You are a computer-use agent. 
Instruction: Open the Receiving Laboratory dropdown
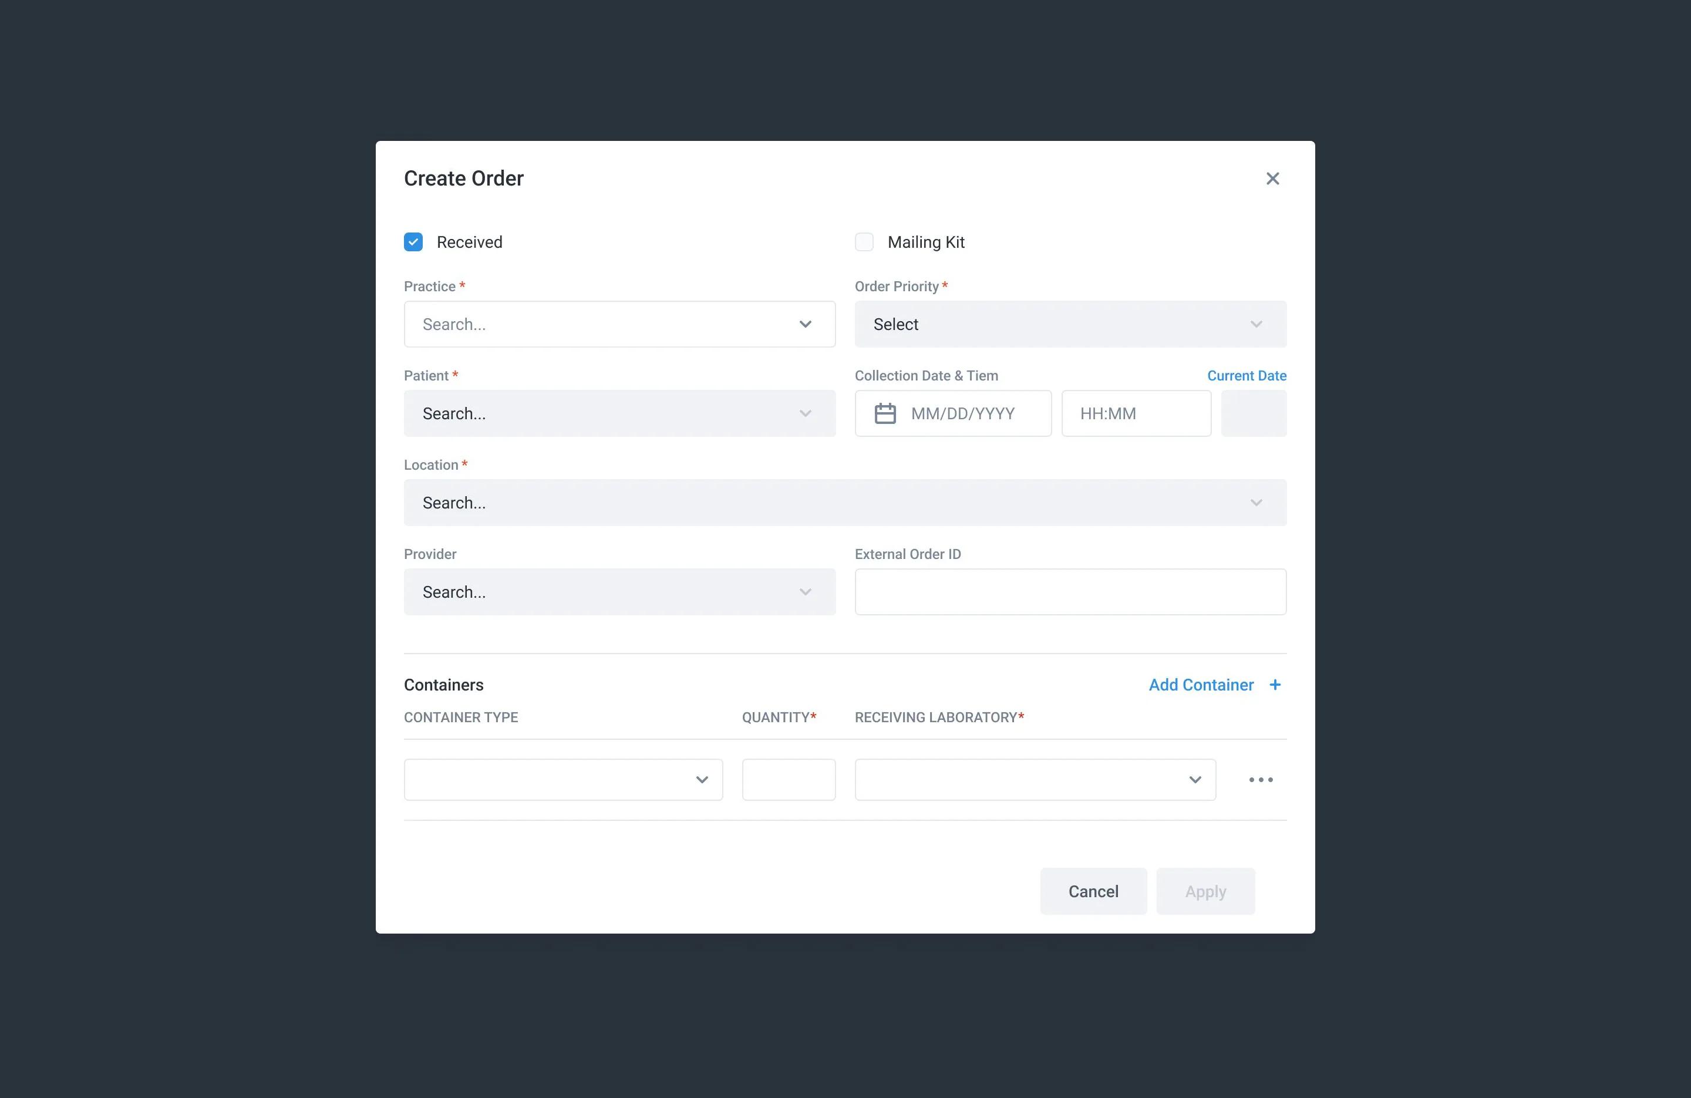[x=1035, y=780]
